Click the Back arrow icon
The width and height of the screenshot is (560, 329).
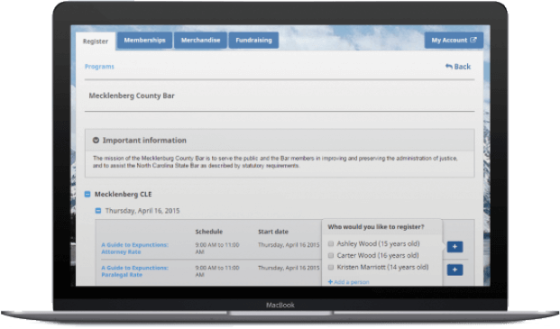pos(448,67)
